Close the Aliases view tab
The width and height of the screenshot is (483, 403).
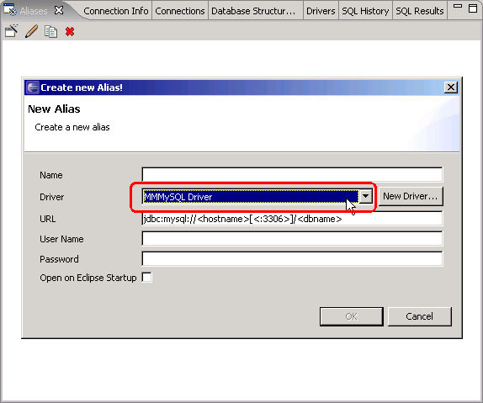pyautogui.click(x=59, y=10)
